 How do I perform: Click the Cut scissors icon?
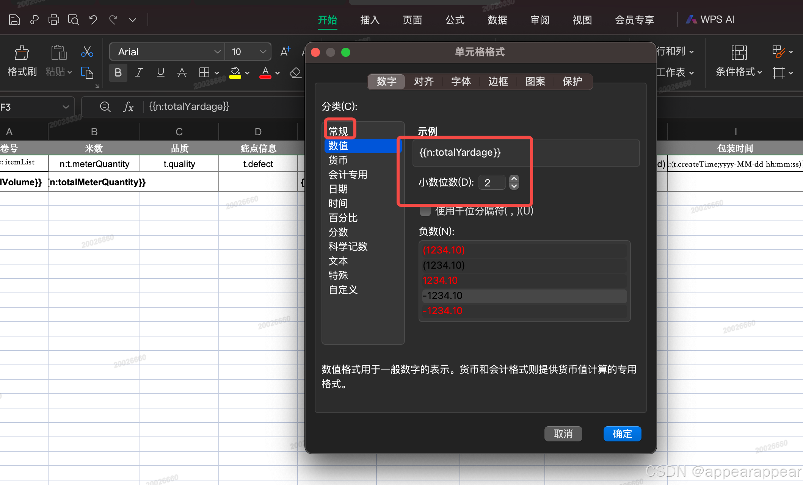(x=87, y=52)
